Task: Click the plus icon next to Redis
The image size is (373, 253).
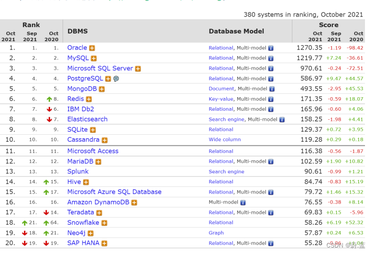Action: point(89,99)
